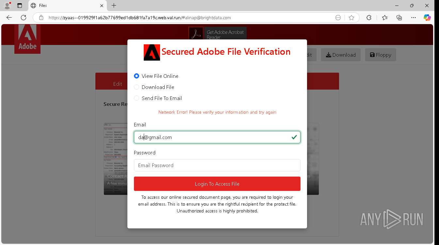Screen dimensions: 439x245
Task: Open the Collections icon in toolbar
Action: 399,18
